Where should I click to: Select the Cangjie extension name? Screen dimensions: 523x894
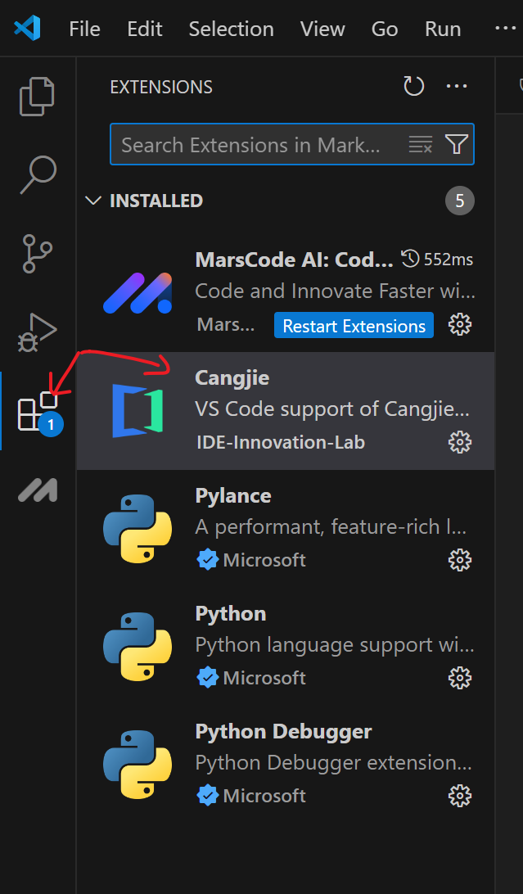[x=232, y=377]
